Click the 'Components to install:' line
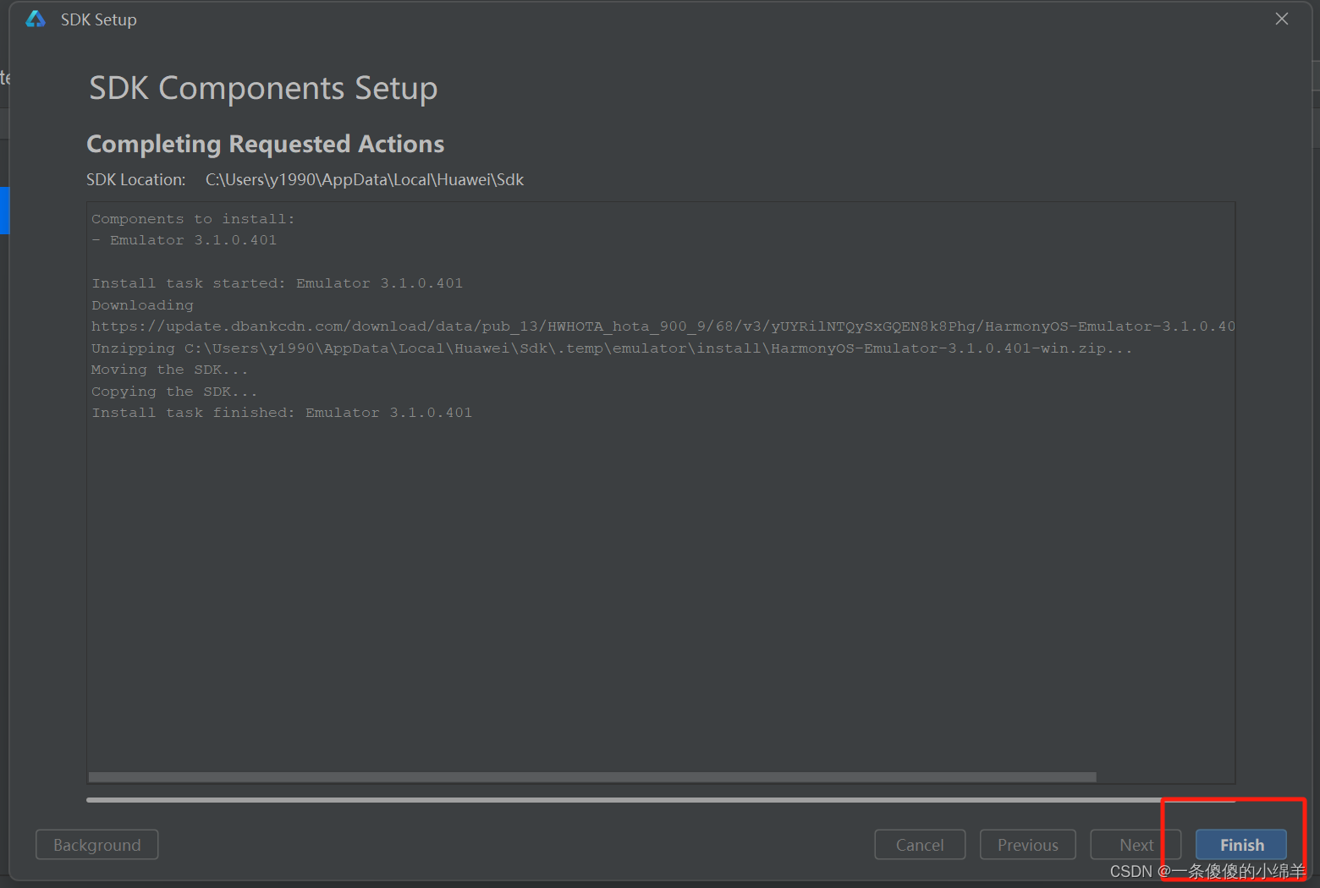This screenshot has width=1320, height=888. [193, 219]
